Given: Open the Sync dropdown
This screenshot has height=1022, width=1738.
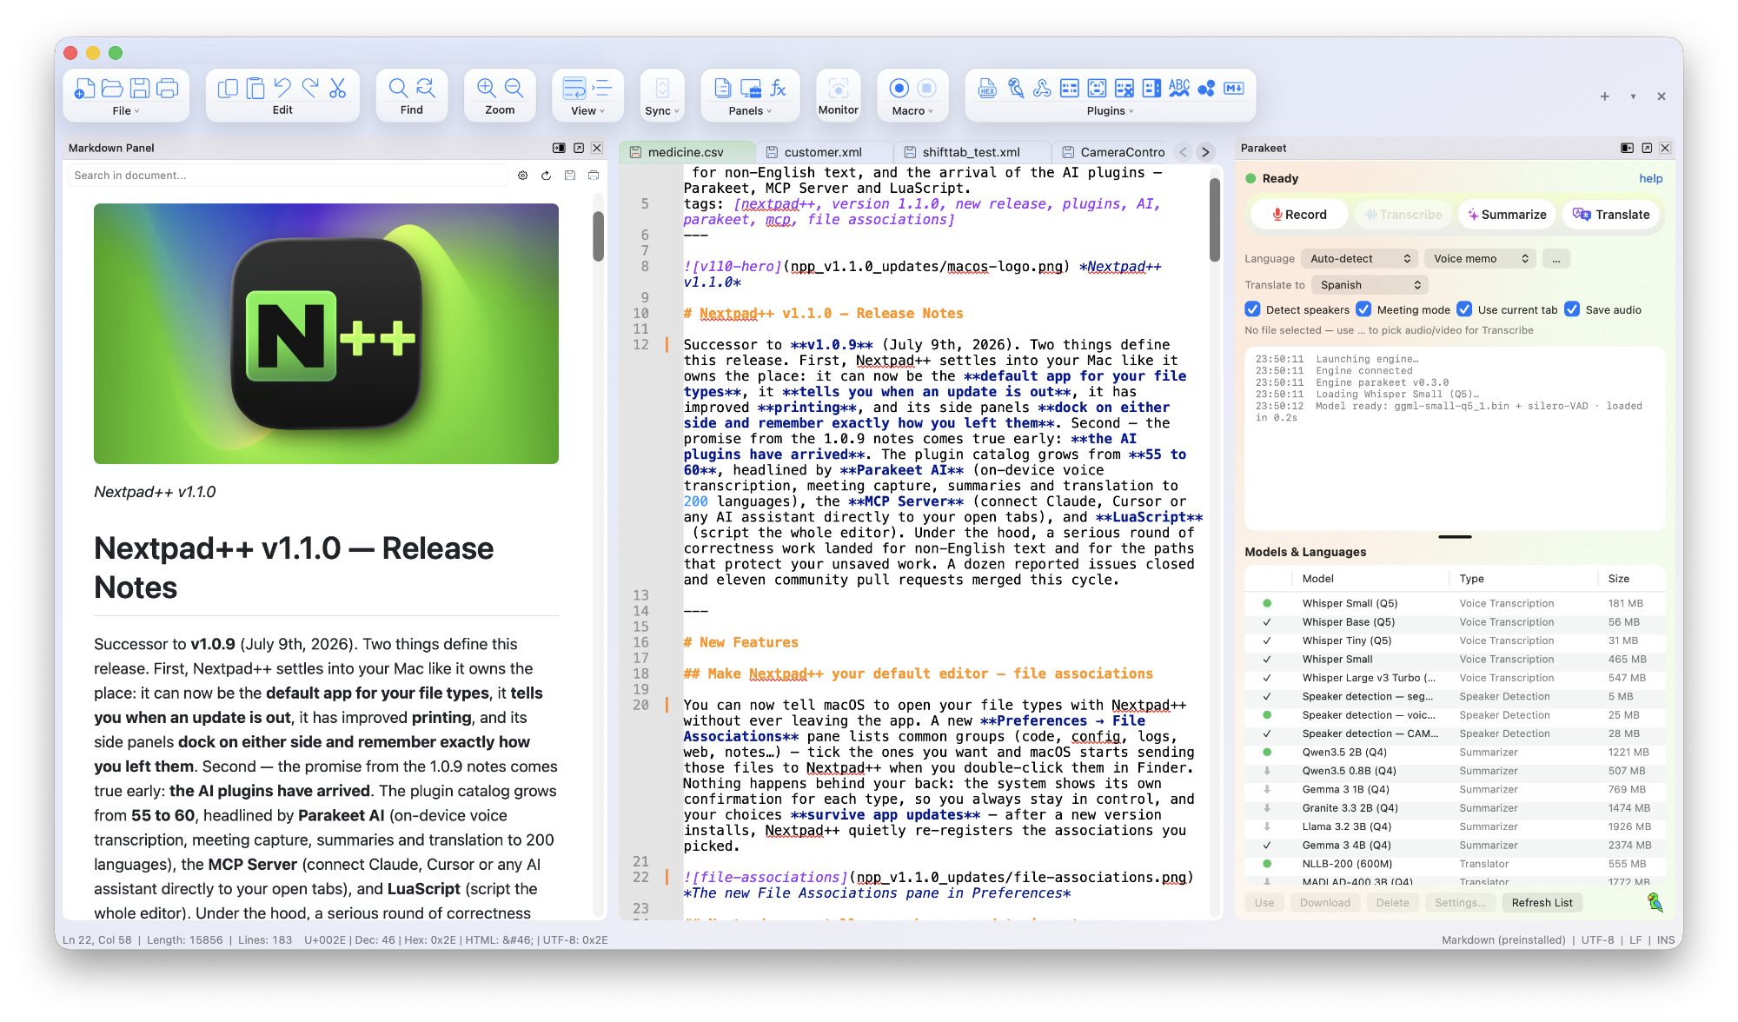Looking at the screenshot, I should pyautogui.click(x=662, y=111).
